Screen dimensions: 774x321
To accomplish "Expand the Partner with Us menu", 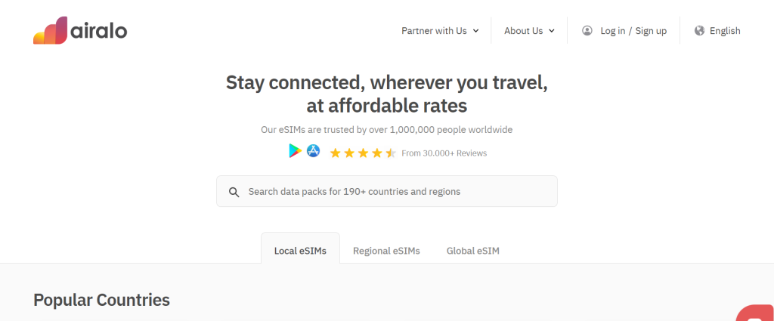I will [440, 31].
